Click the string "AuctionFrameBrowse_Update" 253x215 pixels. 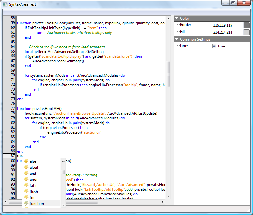click(79, 113)
